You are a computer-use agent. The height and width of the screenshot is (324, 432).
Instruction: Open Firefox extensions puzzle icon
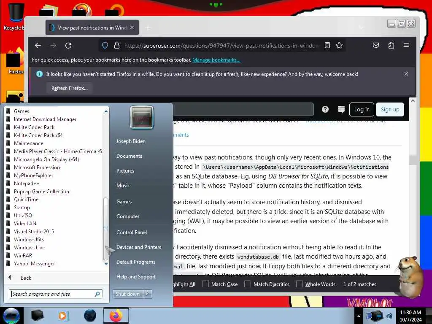(x=391, y=45)
